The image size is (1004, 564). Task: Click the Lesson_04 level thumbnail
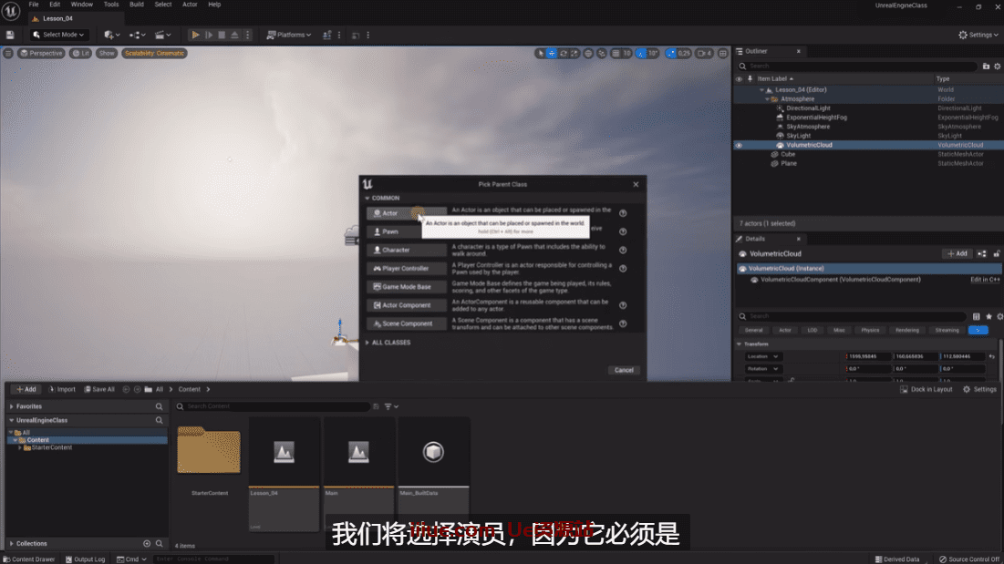pyautogui.click(x=284, y=453)
